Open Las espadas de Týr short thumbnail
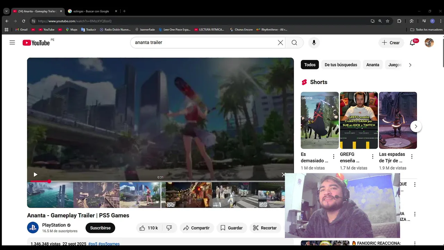444x250 pixels. tap(398, 120)
